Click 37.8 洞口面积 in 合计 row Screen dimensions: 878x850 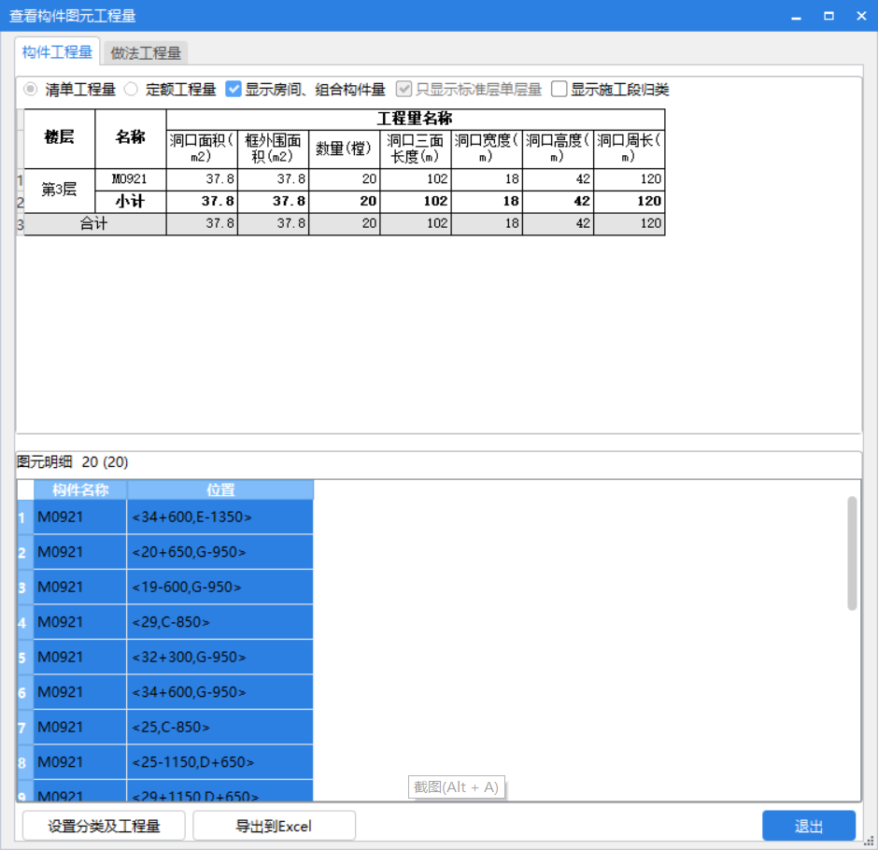coord(202,224)
